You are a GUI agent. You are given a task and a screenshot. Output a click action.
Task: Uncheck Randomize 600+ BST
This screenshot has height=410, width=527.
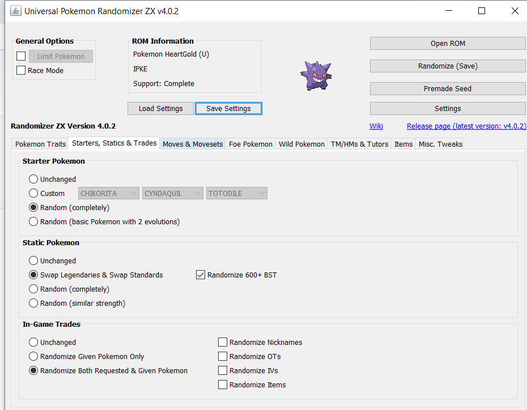click(200, 275)
